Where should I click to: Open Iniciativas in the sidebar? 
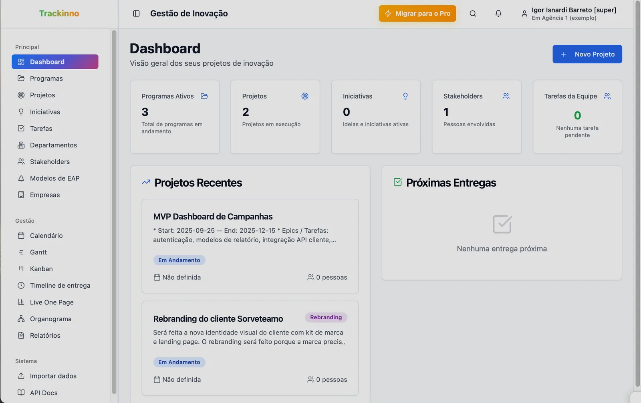click(55, 112)
